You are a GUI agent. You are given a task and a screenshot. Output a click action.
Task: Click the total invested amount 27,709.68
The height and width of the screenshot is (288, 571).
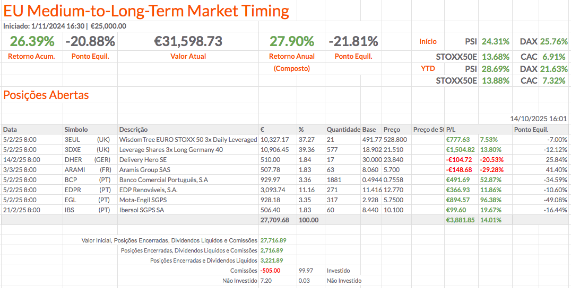click(274, 220)
